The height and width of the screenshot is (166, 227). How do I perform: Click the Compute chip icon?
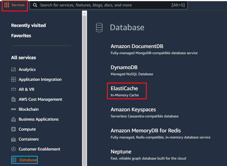[13, 129]
